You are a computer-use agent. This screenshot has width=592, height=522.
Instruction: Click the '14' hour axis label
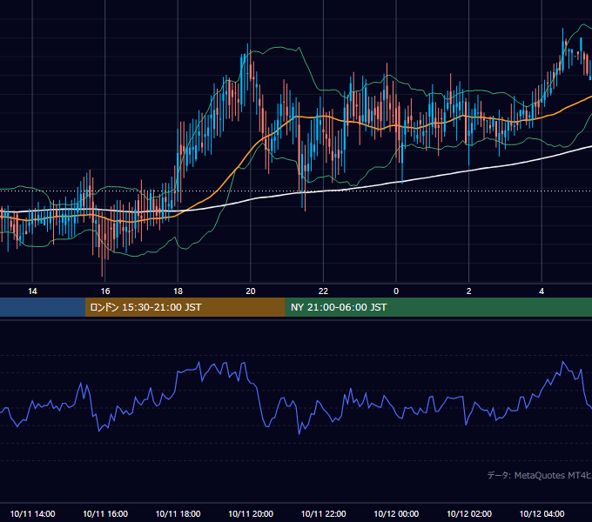[32, 291]
